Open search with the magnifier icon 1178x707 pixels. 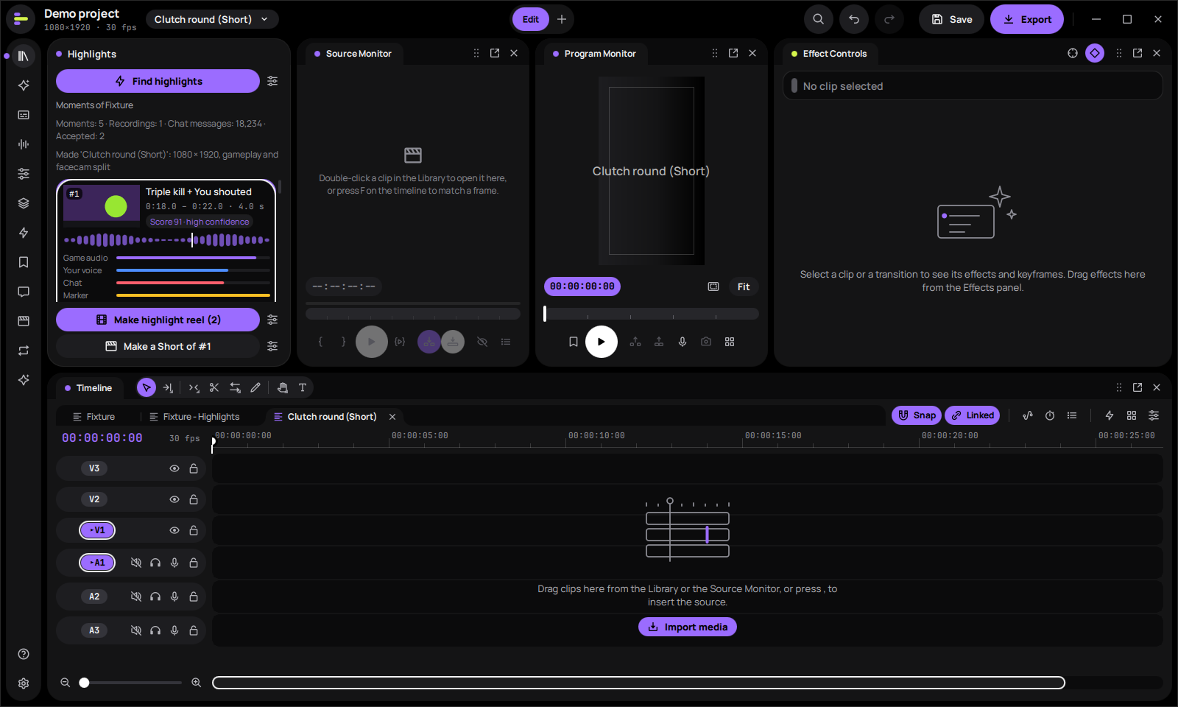click(x=819, y=19)
